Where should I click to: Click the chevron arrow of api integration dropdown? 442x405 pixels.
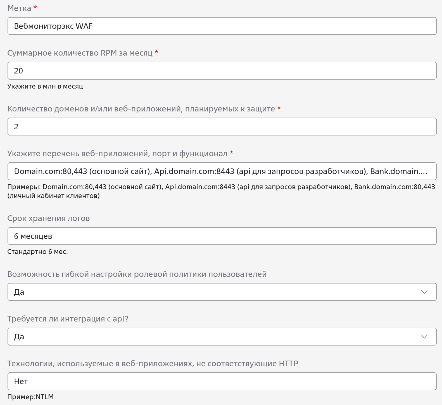(x=424, y=337)
